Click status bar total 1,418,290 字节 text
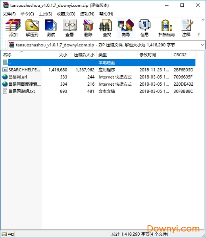 point(140,234)
